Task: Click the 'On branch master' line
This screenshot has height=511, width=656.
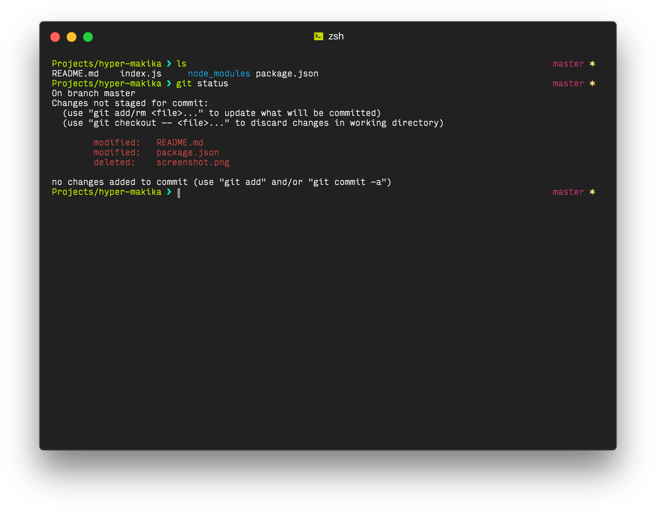Action: [93, 93]
